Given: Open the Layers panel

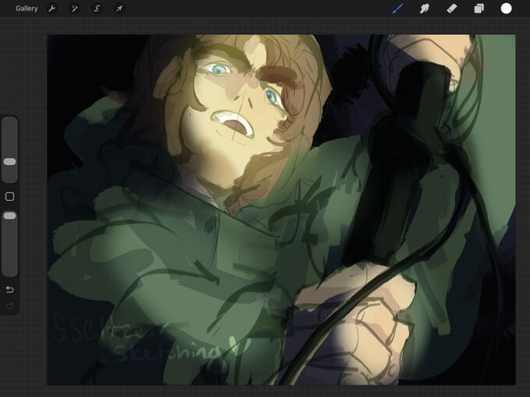Looking at the screenshot, I should pyautogui.click(x=479, y=9).
